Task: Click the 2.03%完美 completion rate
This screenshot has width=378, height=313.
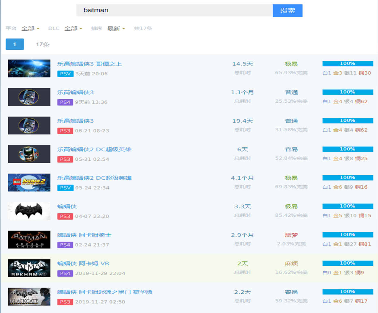Action: [x=291, y=244]
